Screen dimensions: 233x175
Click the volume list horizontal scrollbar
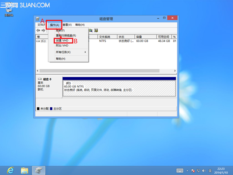[105, 71]
